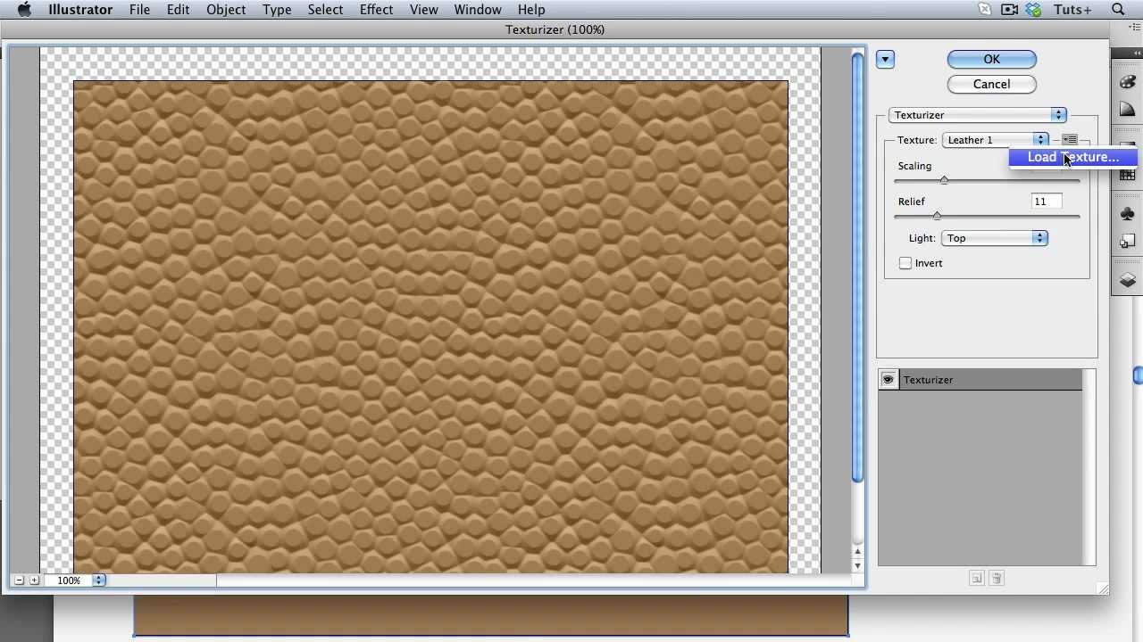
Task: Open the Edit menu
Action: tap(178, 10)
